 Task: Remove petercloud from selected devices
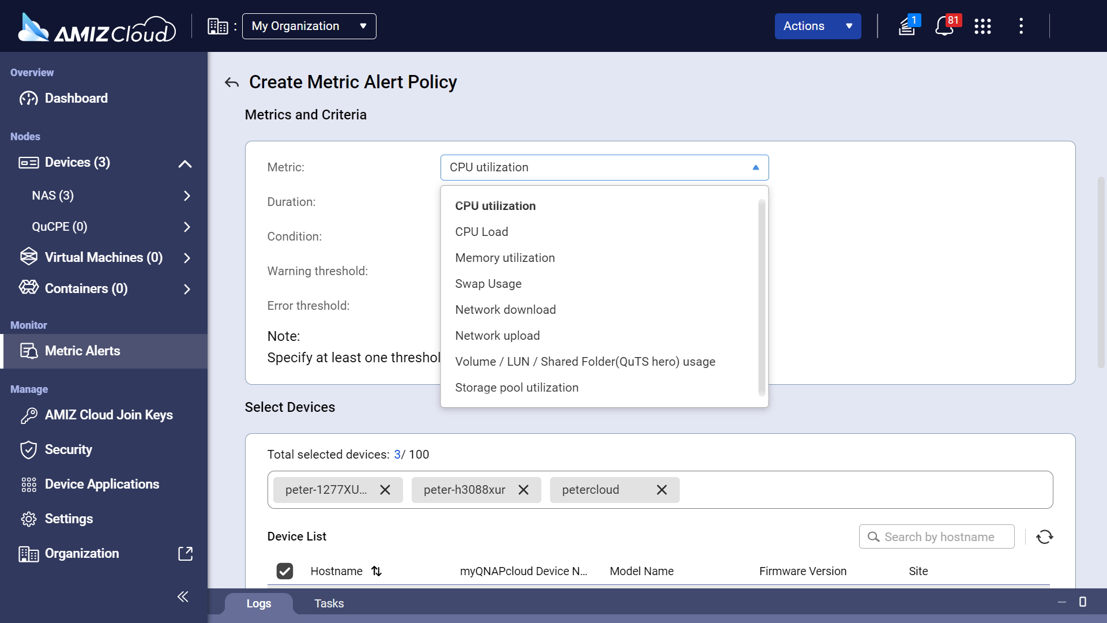click(661, 490)
